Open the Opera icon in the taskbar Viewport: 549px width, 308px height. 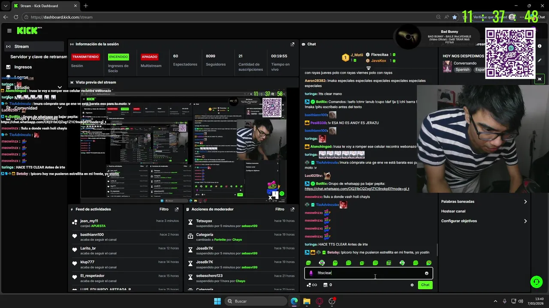coord(319,301)
